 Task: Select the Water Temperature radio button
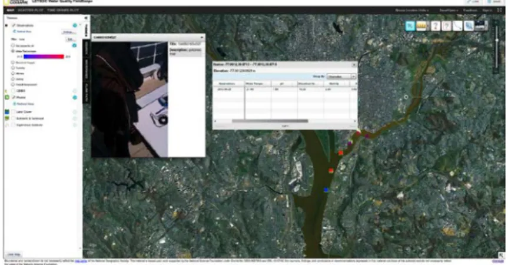14,51
